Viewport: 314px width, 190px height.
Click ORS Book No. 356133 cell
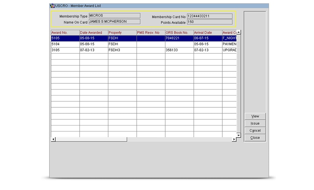point(179,50)
